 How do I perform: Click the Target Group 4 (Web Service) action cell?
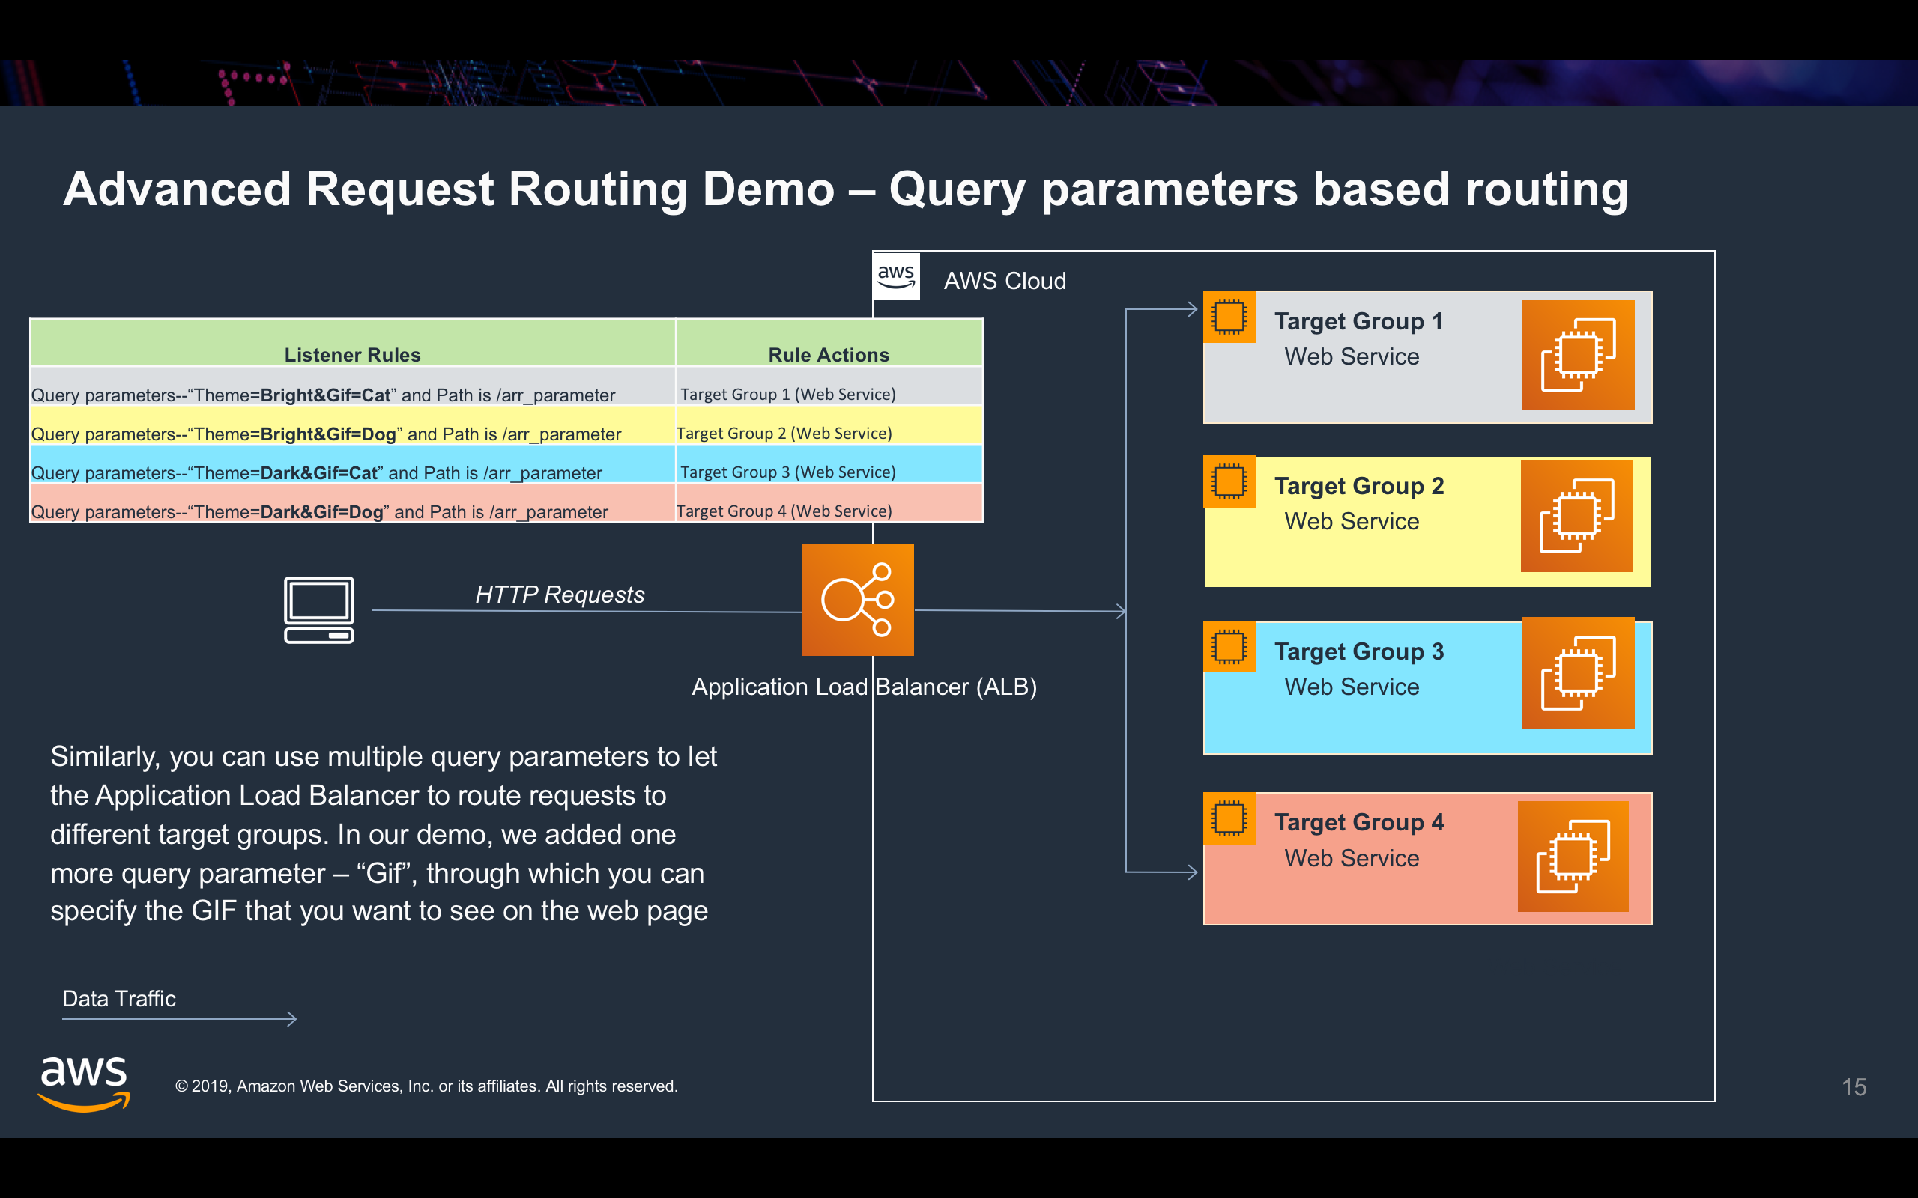784,511
